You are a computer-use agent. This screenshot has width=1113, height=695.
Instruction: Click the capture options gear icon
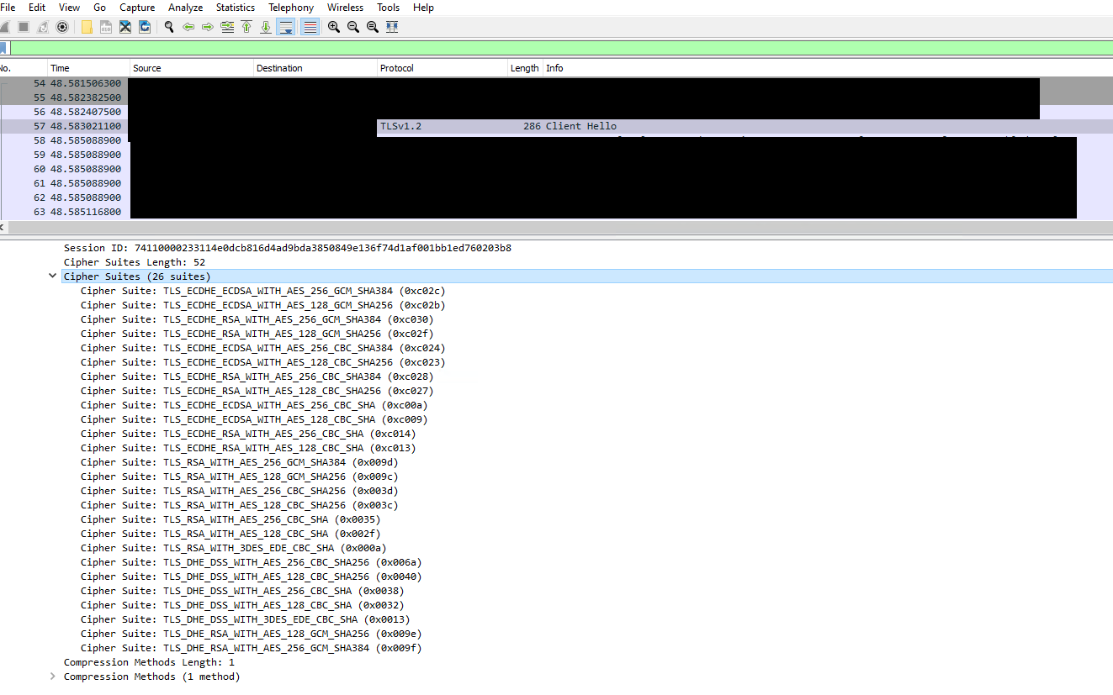click(x=62, y=27)
